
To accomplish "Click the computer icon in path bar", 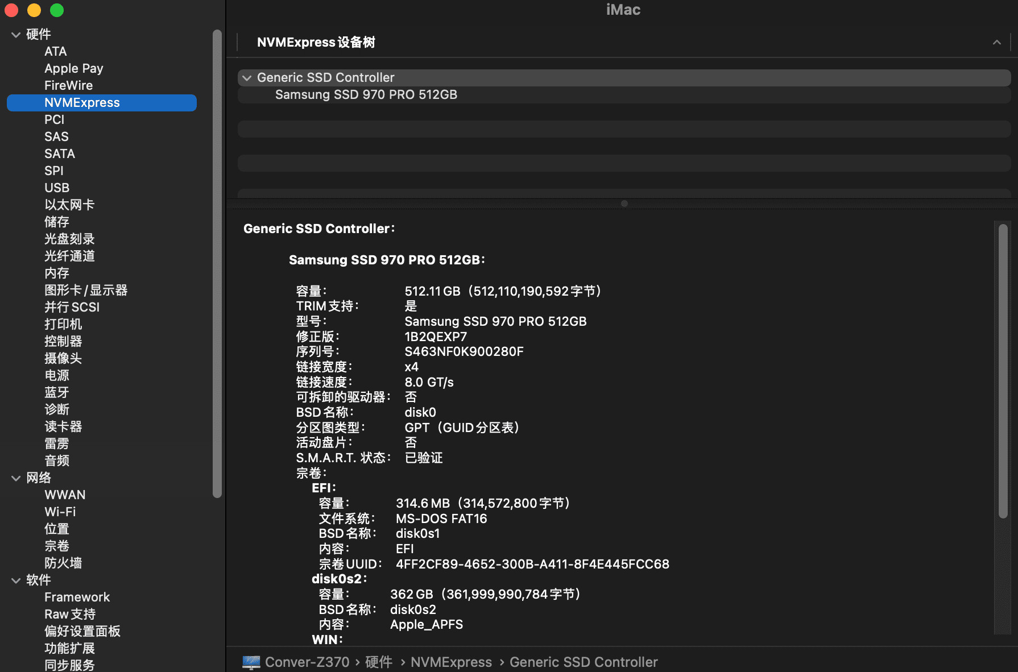I will pyautogui.click(x=251, y=662).
